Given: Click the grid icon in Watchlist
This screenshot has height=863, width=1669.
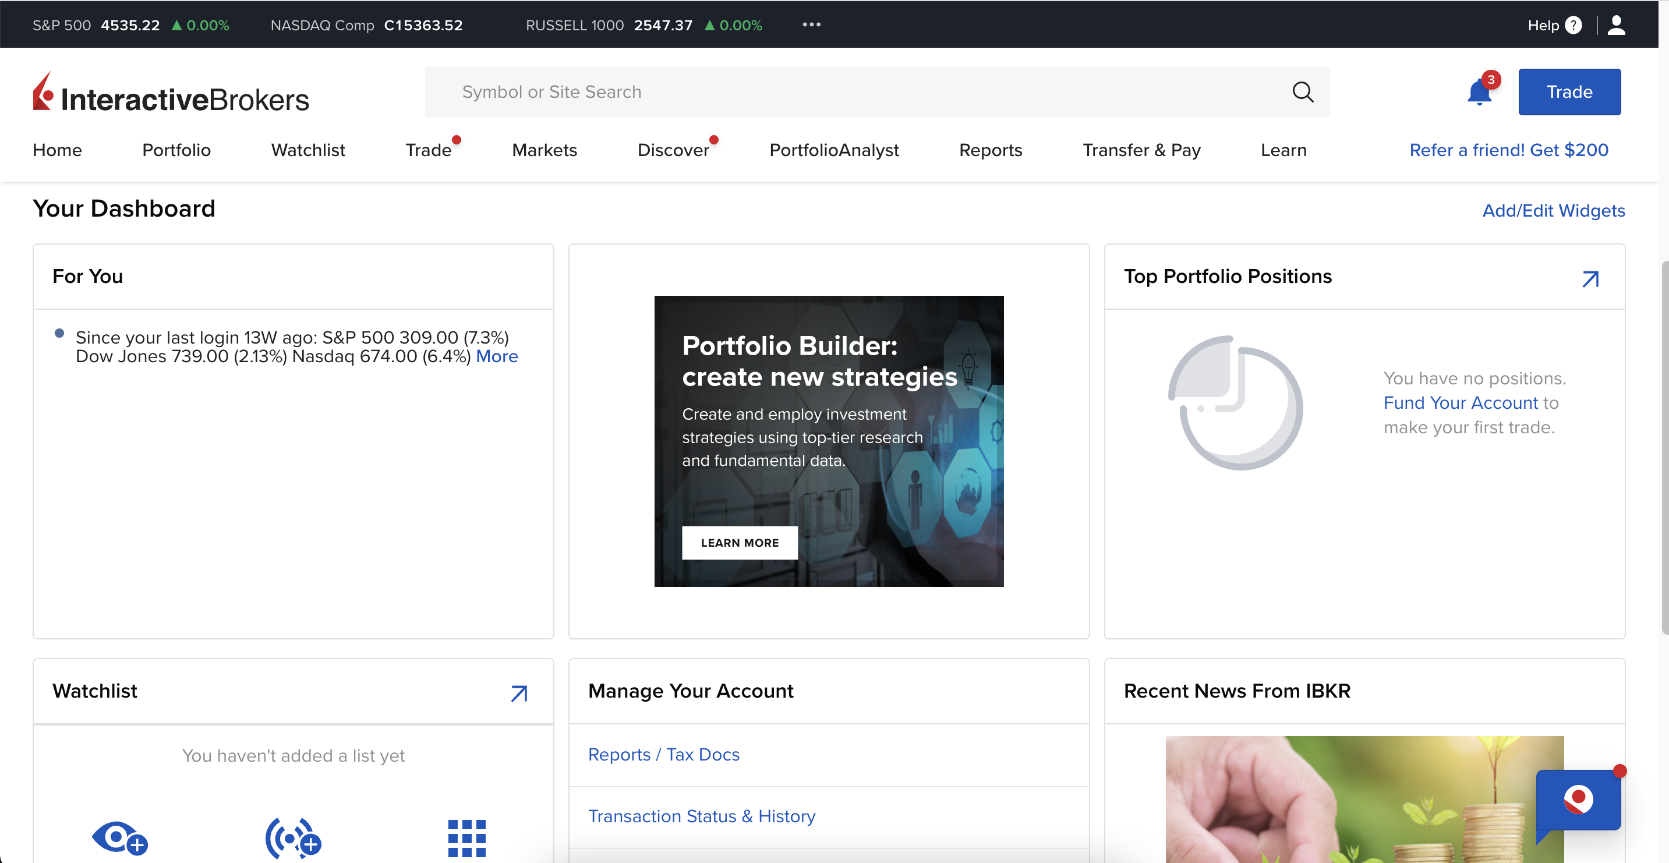Looking at the screenshot, I should point(466,839).
